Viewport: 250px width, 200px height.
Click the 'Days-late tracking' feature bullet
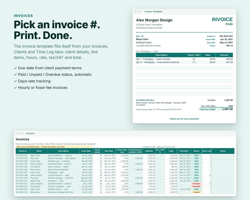point(32,81)
